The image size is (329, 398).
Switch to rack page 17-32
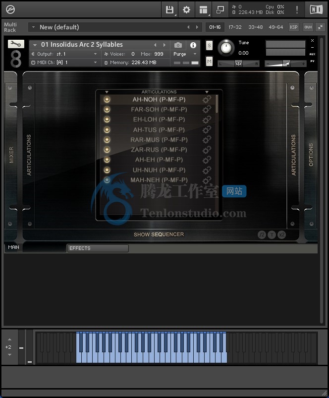click(x=235, y=27)
